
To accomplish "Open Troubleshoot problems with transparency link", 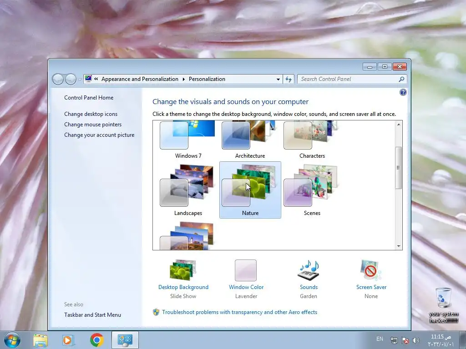I will [239, 312].
